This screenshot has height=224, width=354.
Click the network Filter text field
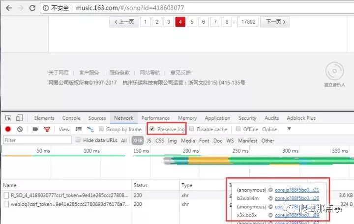pyautogui.click(x=37, y=140)
